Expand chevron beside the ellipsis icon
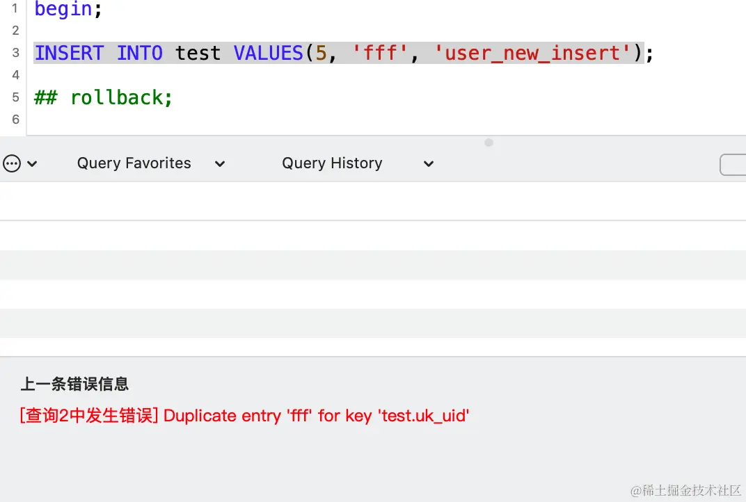The width and height of the screenshot is (746, 502). tap(32, 164)
